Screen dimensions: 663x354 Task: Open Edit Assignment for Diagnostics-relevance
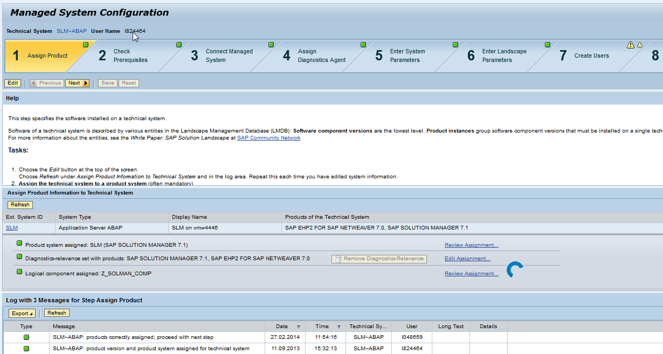point(467,259)
